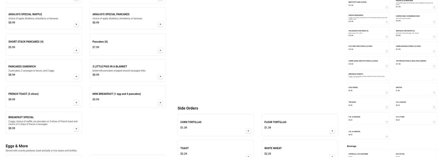Add 3 Little Pigs in a Blanket
Viewport: 440px width, 157px height.
160,76
